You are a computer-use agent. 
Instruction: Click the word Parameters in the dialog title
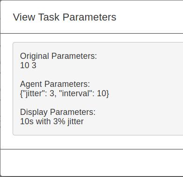point(89,17)
